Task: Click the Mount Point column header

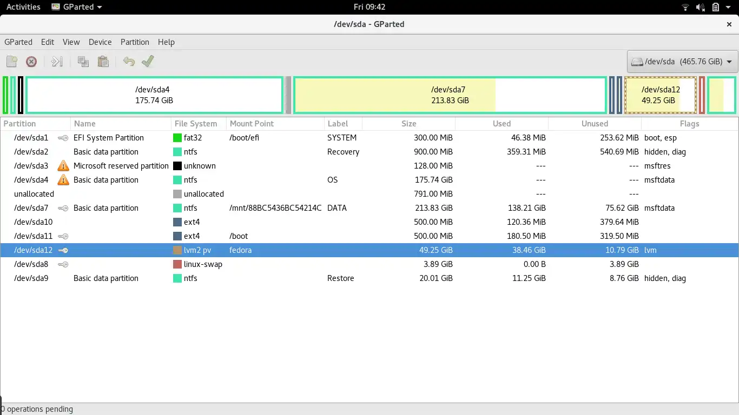Action: pyautogui.click(x=275, y=124)
